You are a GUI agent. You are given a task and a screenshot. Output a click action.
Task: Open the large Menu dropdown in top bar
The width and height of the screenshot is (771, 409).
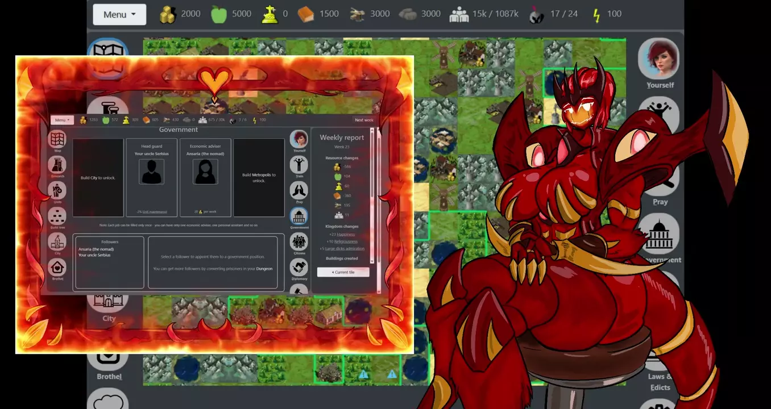coord(119,14)
